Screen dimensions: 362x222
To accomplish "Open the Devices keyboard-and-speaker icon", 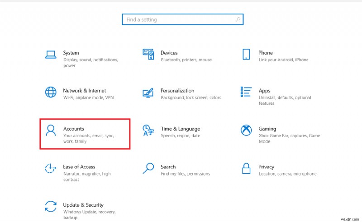I will tap(148, 55).
